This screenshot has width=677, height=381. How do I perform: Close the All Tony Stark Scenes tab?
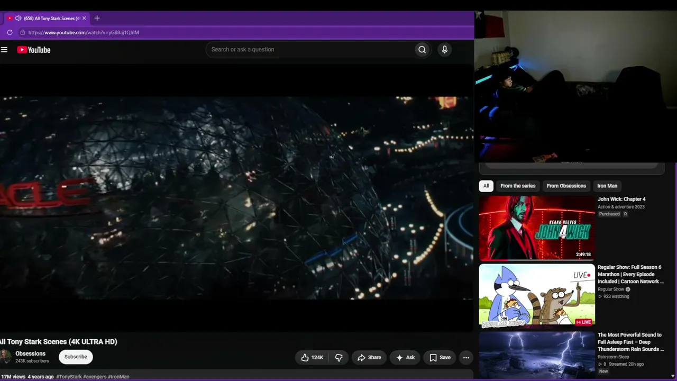pos(84,18)
